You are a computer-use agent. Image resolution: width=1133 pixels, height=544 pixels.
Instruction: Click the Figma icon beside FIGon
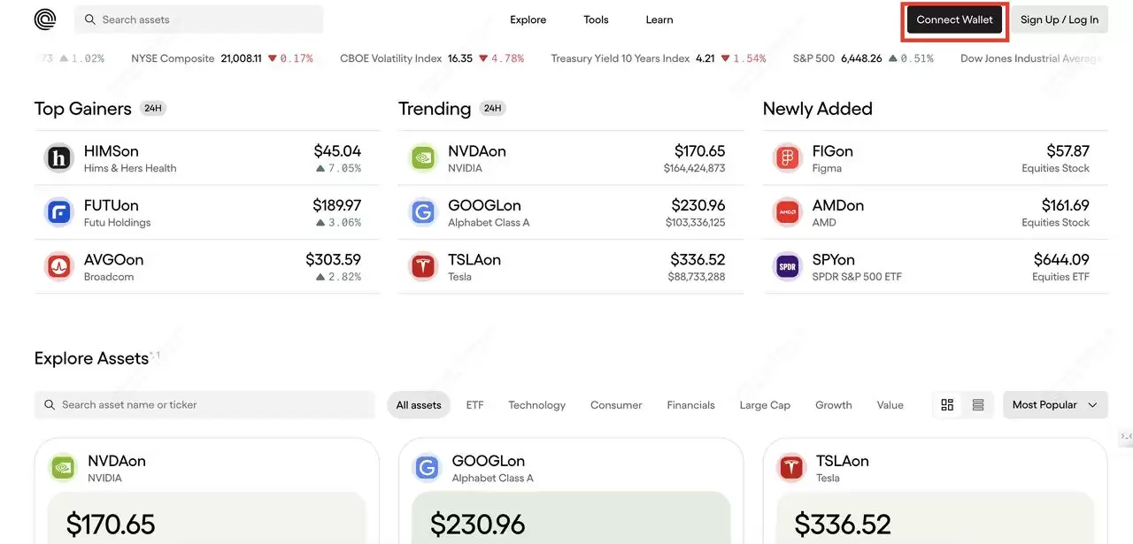coord(787,157)
